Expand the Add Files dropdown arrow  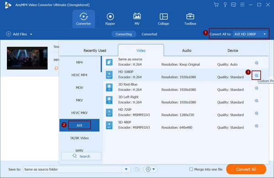[31, 34]
